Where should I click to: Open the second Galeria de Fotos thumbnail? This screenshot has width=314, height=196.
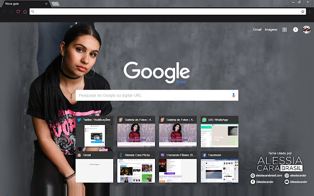click(x=178, y=132)
